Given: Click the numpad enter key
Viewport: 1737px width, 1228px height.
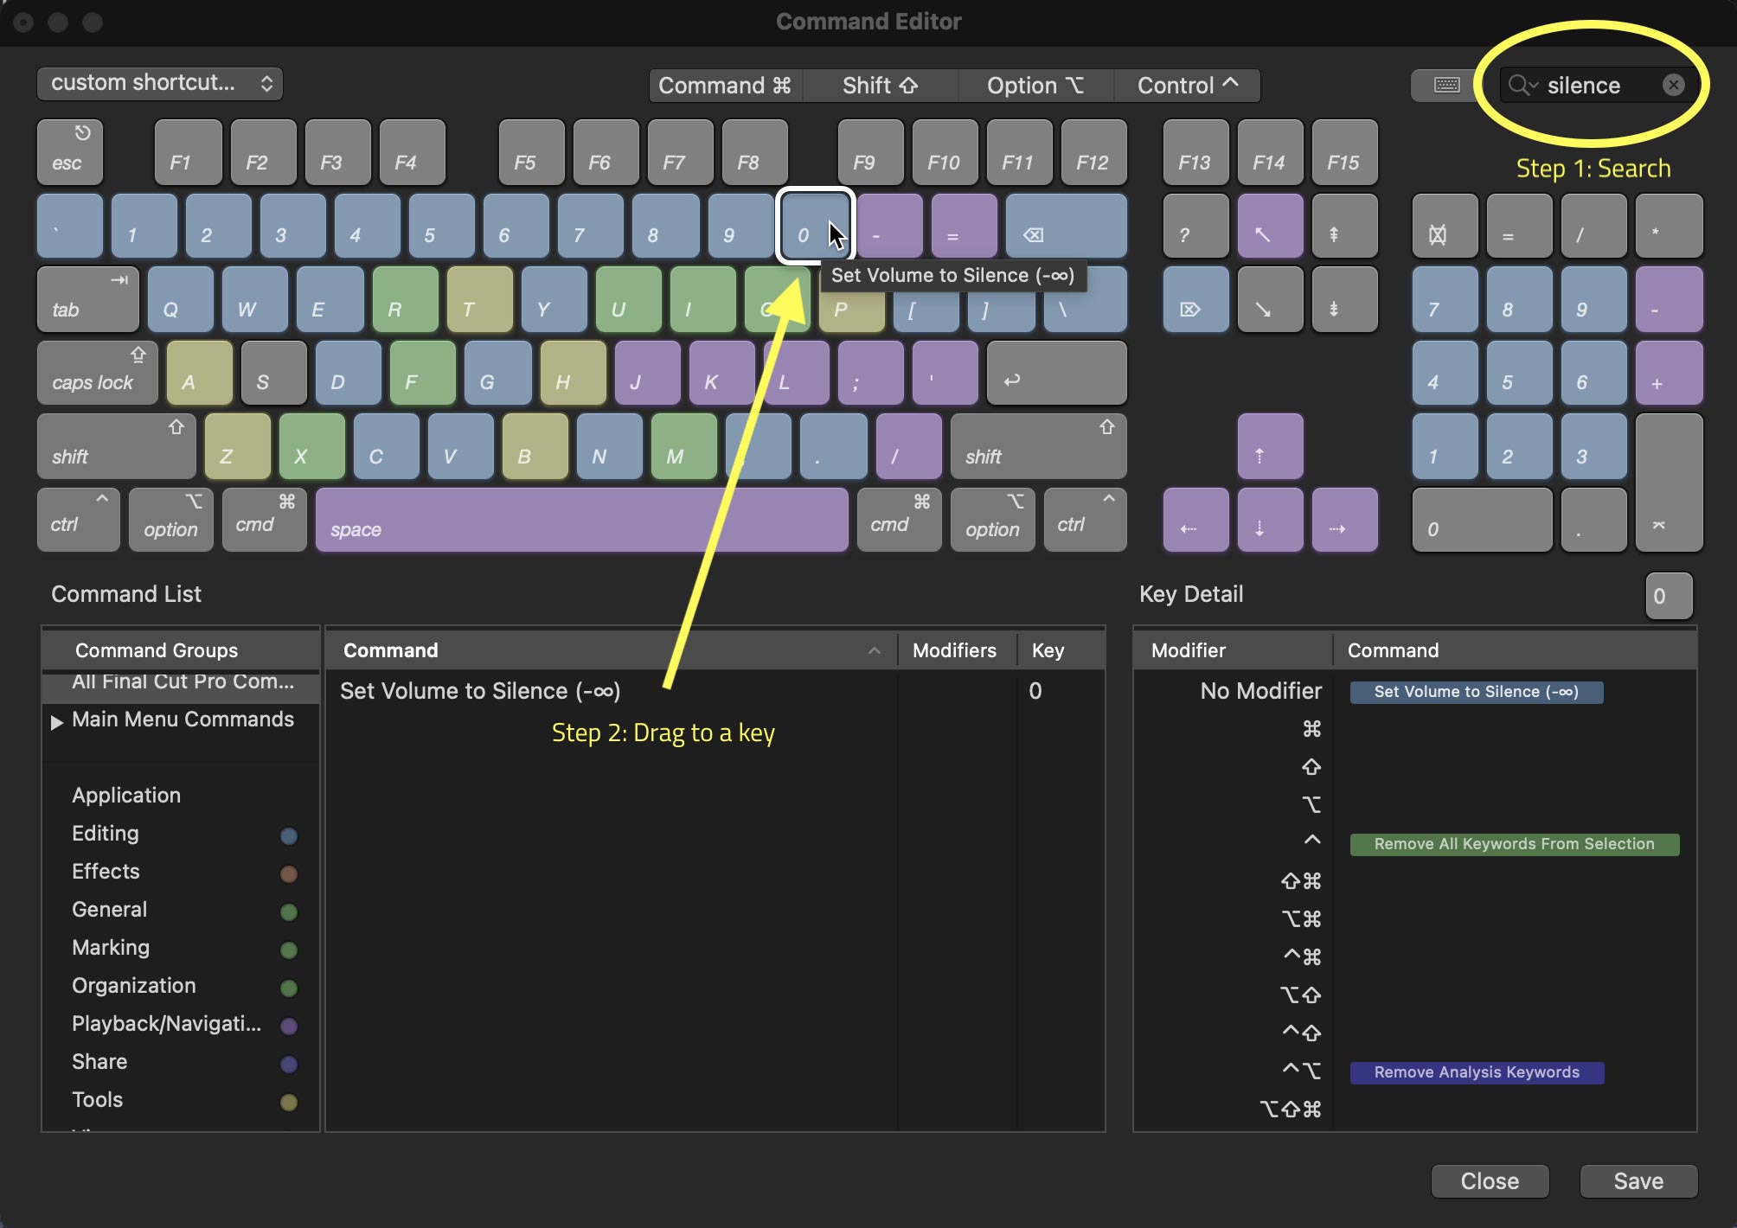Looking at the screenshot, I should tap(1669, 483).
